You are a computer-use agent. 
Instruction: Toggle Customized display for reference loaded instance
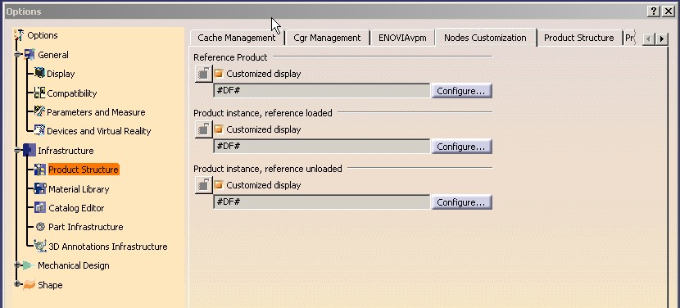219,129
